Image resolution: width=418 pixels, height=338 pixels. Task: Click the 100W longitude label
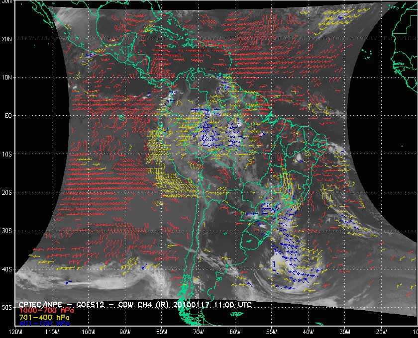[x=89, y=332]
